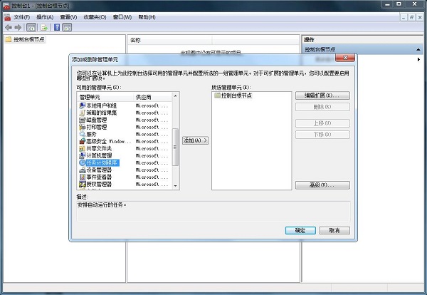Image resolution: width=427 pixels, height=295 pixels.
Task: Open 高级(V)... settings button
Action: coord(322,185)
